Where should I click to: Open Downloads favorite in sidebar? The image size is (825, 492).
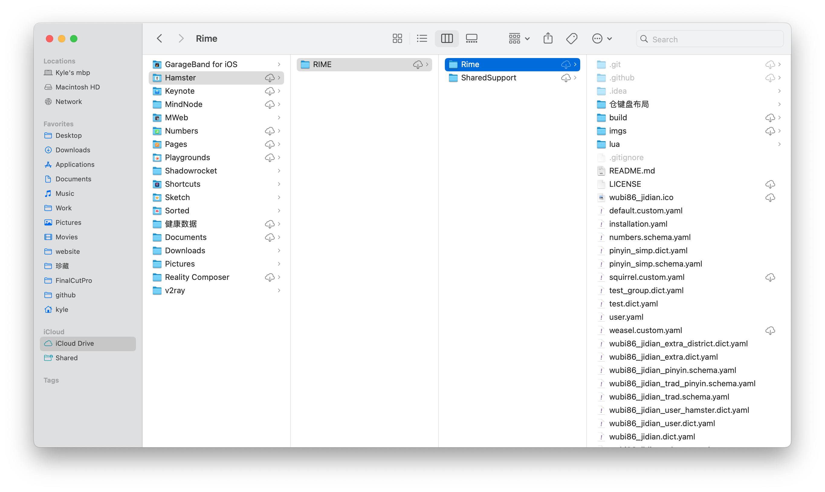point(88,150)
